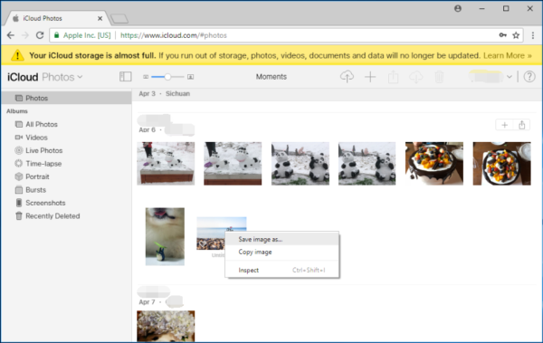Click the Apr 6 moment share button
The width and height of the screenshot is (543, 343).
pyautogui.click(x=522, y=125)
